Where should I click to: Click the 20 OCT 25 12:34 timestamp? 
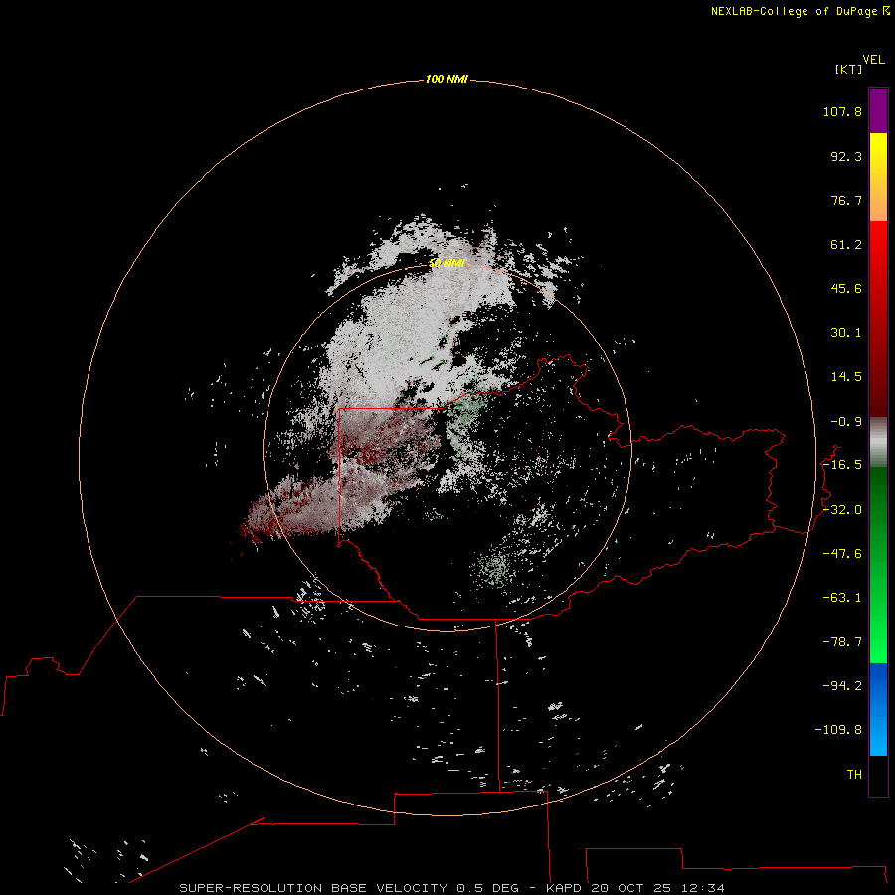pos(657,888)
